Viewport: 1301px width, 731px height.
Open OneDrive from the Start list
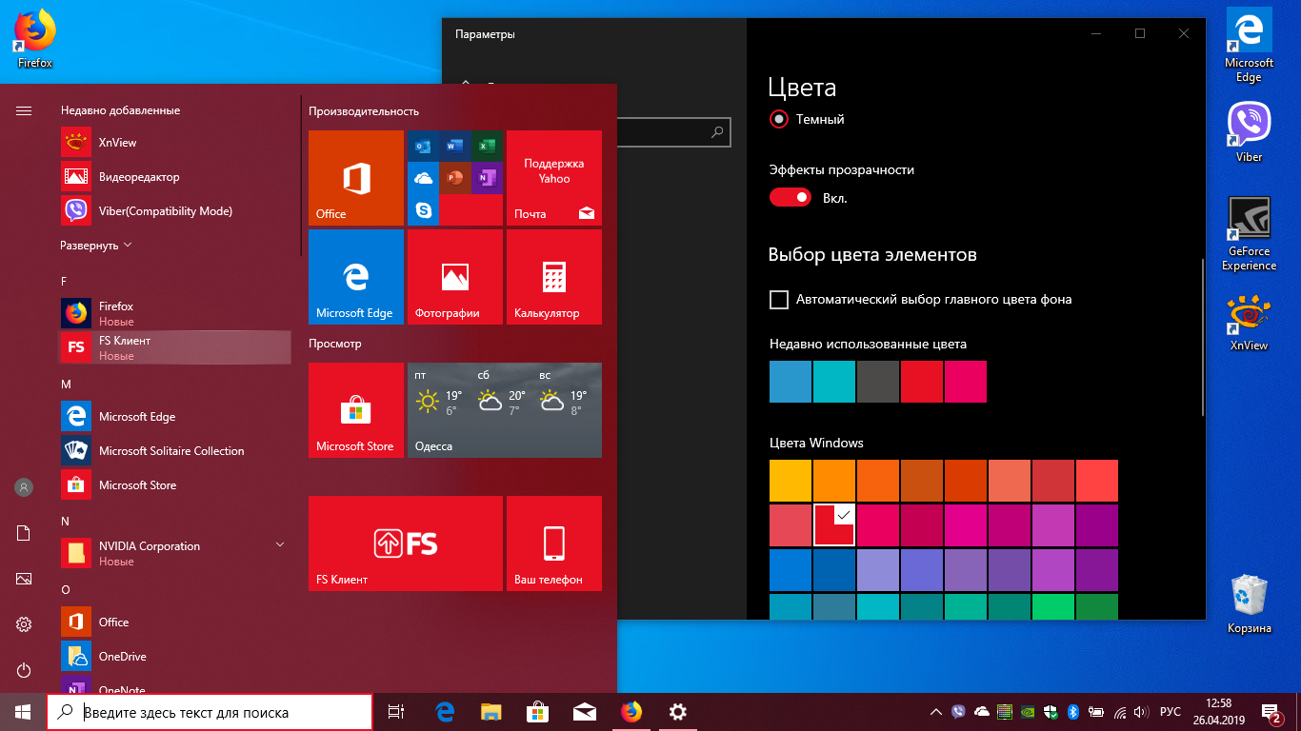176,657
